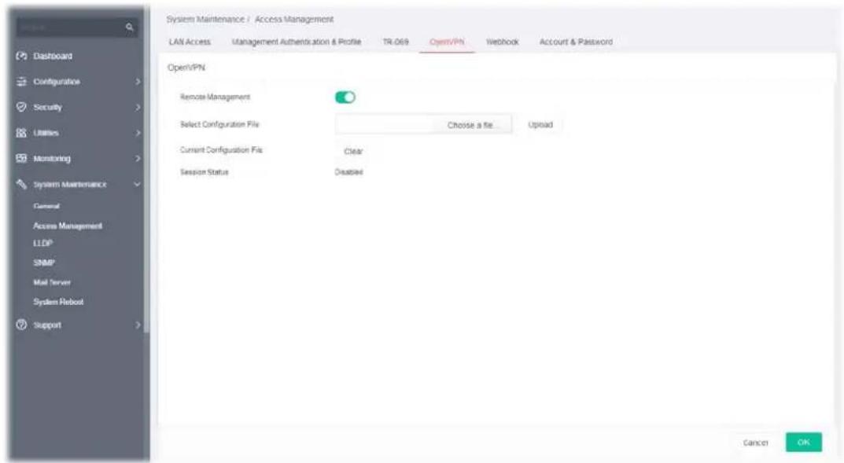Click the OpenVPN section heading
The height and width of the screenshot is (463, 844).
pos(186,68)
